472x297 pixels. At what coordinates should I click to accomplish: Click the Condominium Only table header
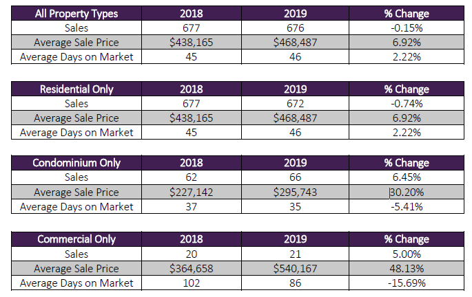(x=76, y=163)
